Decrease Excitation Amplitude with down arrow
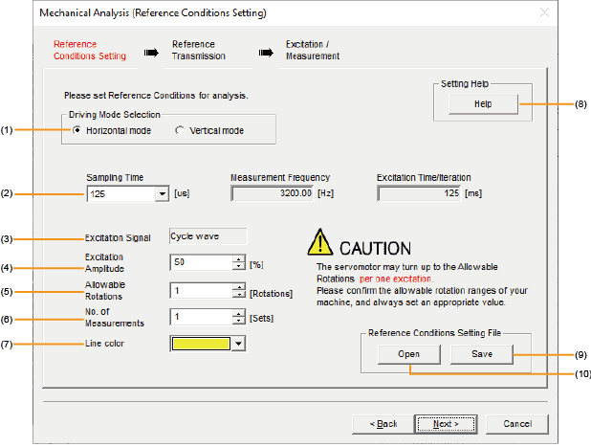Image resolution: width=591 pixels, height=447 pixels. click(x=237, y=266)
